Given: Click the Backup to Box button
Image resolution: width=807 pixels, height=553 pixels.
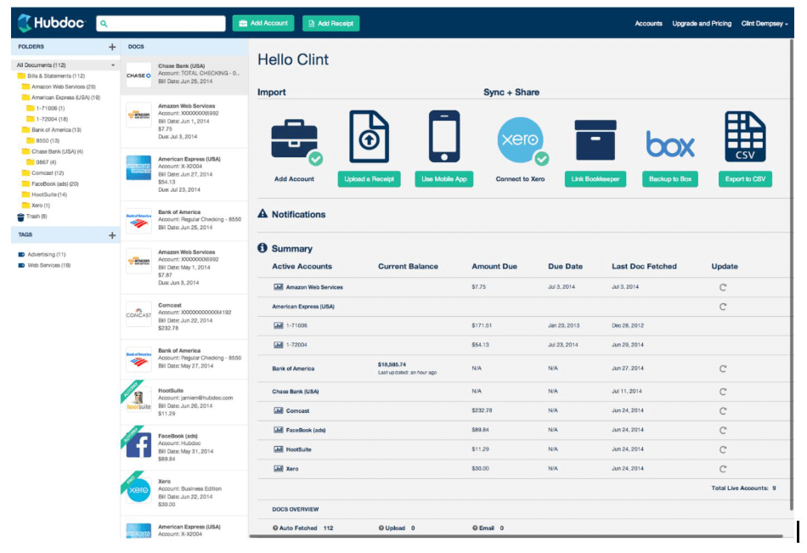Looking at the screenshot, I should (x=670, y=179).
